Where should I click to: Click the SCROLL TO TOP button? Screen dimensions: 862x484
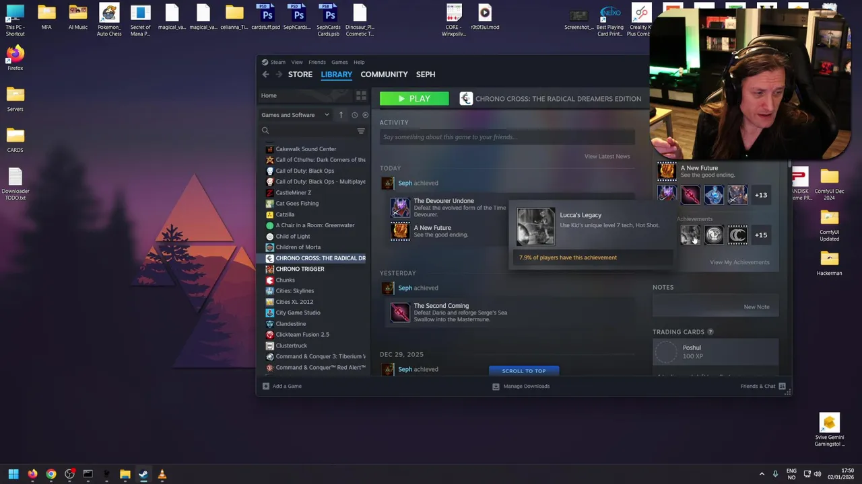click(x=524, y=371)
